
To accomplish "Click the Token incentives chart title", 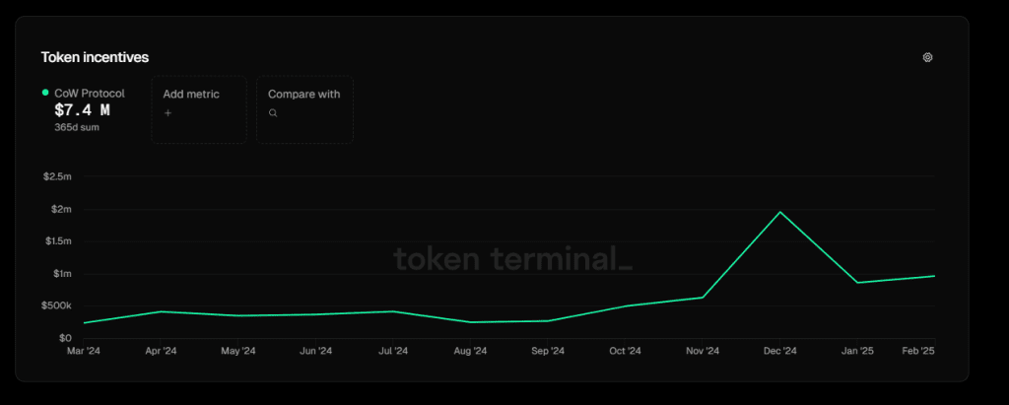I will click(x=95, y=57).
